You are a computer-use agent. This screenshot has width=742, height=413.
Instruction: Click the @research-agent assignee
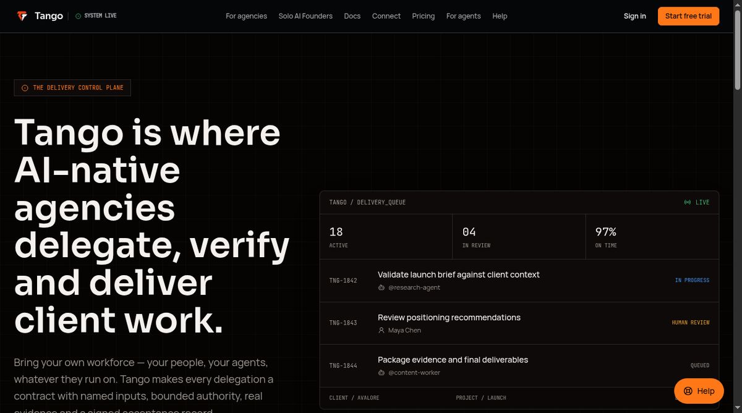pos(414,288)
